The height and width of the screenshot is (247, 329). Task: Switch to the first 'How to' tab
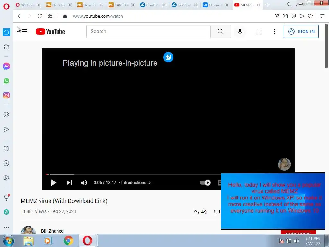(x=59, y=5)
